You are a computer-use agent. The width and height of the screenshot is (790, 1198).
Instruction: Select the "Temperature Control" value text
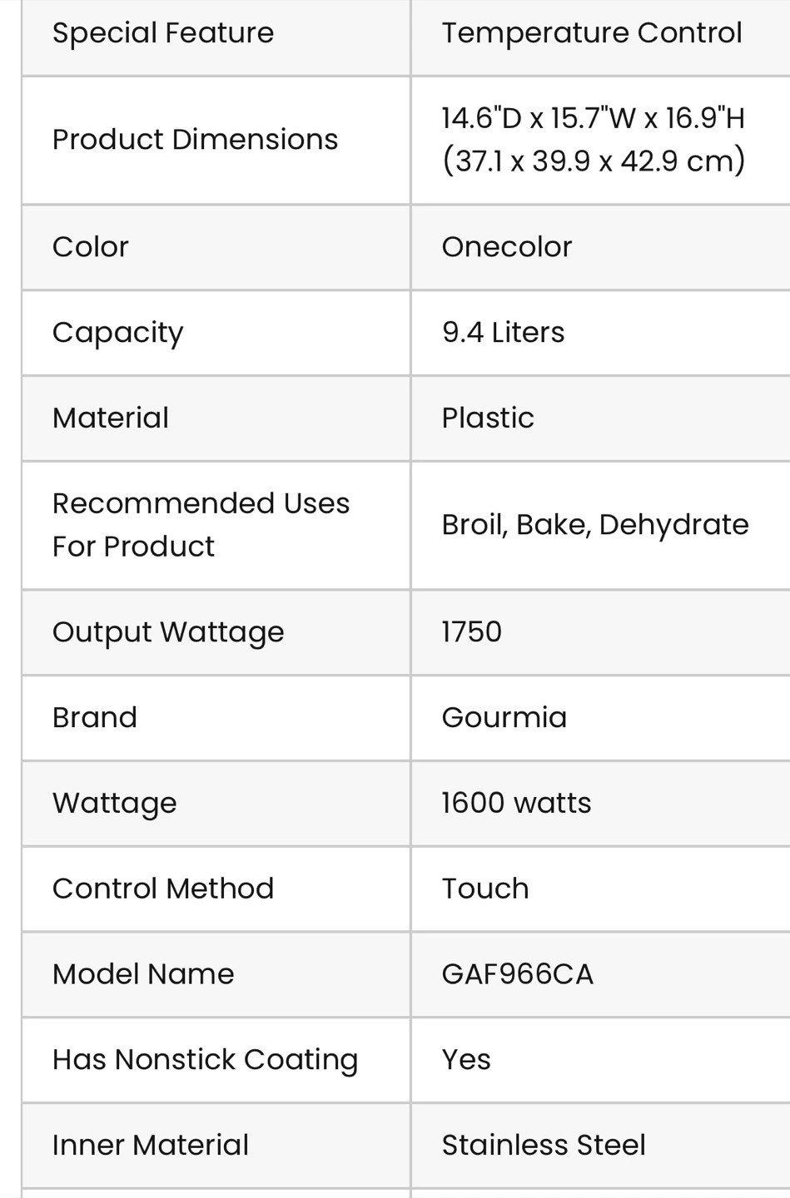pos(592,33)
